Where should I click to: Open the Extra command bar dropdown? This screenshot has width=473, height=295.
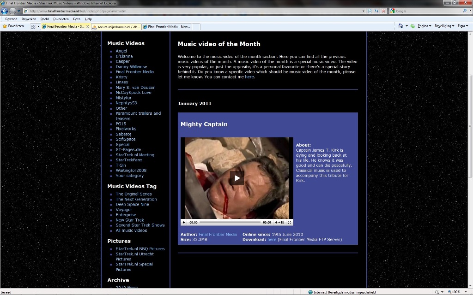pyautogui.click(x=463, y=26)
